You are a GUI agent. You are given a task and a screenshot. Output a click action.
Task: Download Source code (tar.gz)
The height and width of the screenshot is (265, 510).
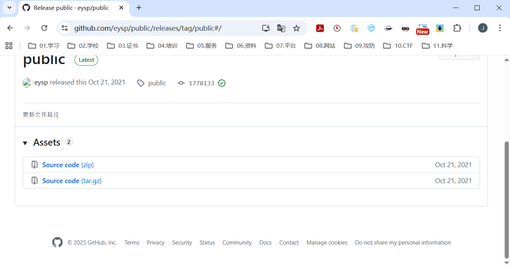pos(72,181)
